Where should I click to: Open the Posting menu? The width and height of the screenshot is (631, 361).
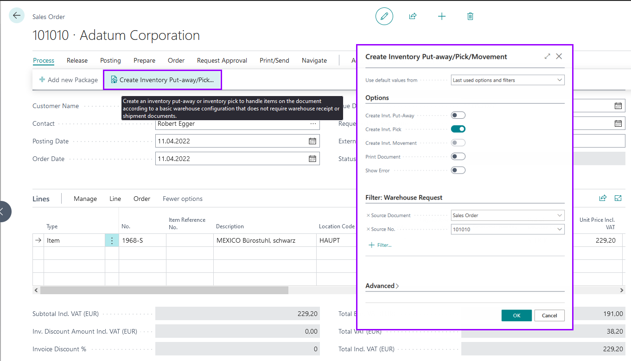click(x=110, y=60)
